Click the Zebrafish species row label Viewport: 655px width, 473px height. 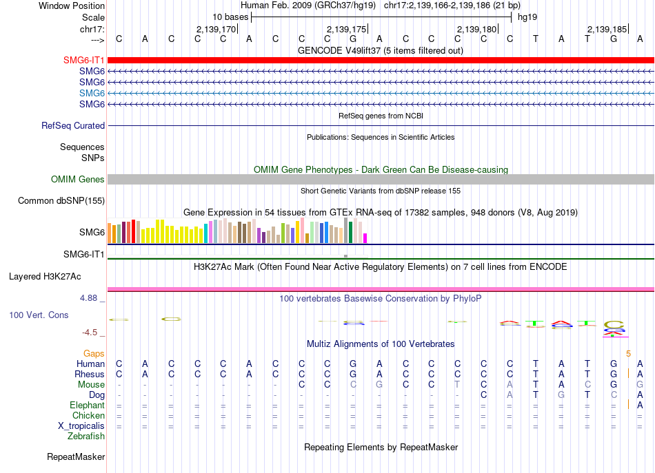pyautogui.click(x=86, y=437)
